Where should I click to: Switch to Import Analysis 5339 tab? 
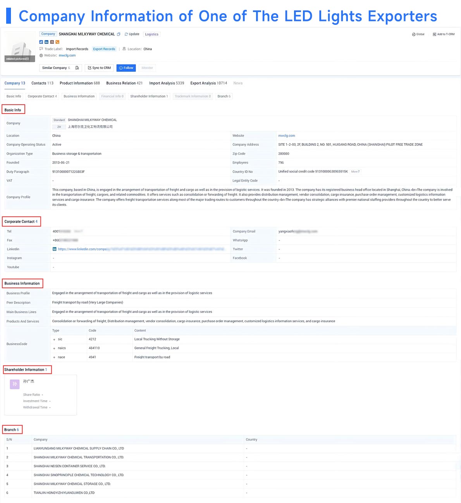(167, 83)
